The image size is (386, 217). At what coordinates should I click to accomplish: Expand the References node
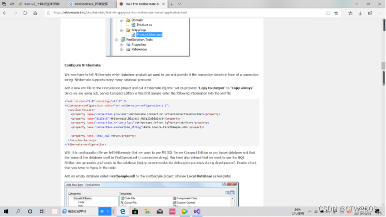click(x=121, y=50)
